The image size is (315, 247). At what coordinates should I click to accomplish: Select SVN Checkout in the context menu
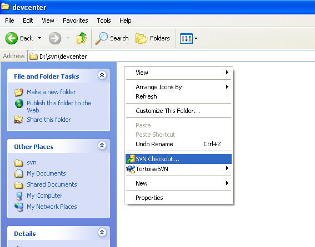[178, 159]
